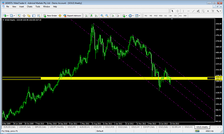Select the Text Label tool

pyautogui.click(x=213, y=11)
